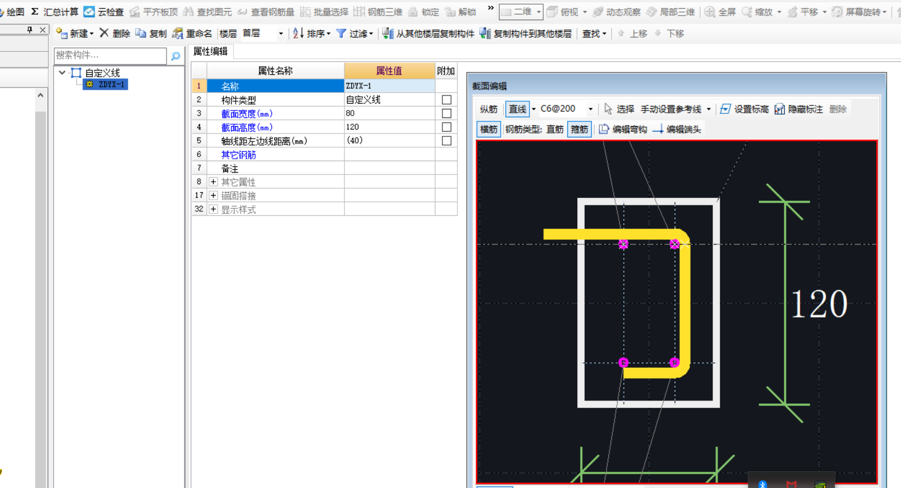This screenshot has height=488, width=901.
Task: Toggle the 箍筋 rebar type
Action: [x=580, y=129]
